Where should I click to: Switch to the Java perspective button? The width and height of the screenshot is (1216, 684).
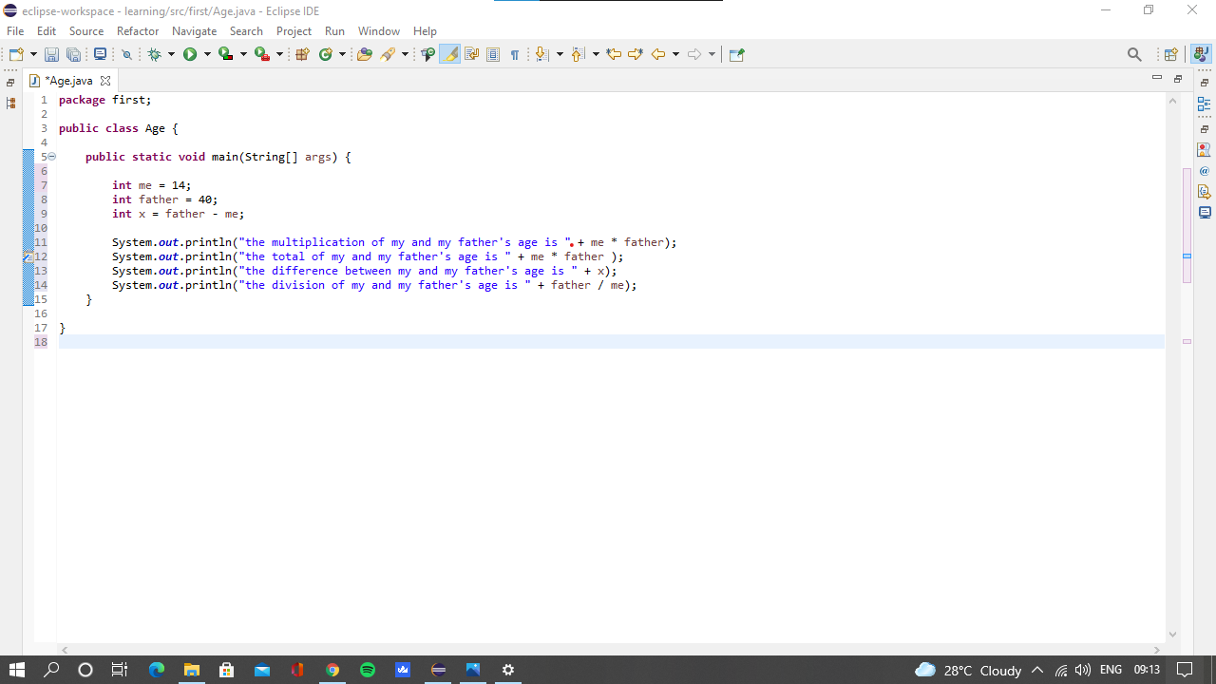point(1201,54)
